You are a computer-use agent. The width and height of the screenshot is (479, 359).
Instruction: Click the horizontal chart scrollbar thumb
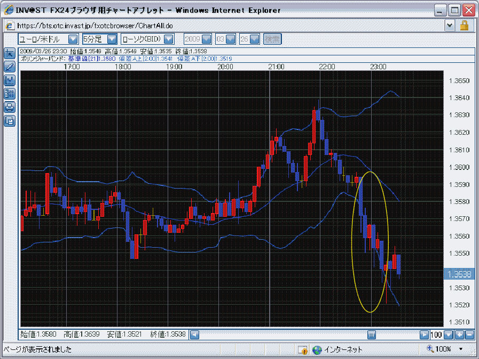372,335
